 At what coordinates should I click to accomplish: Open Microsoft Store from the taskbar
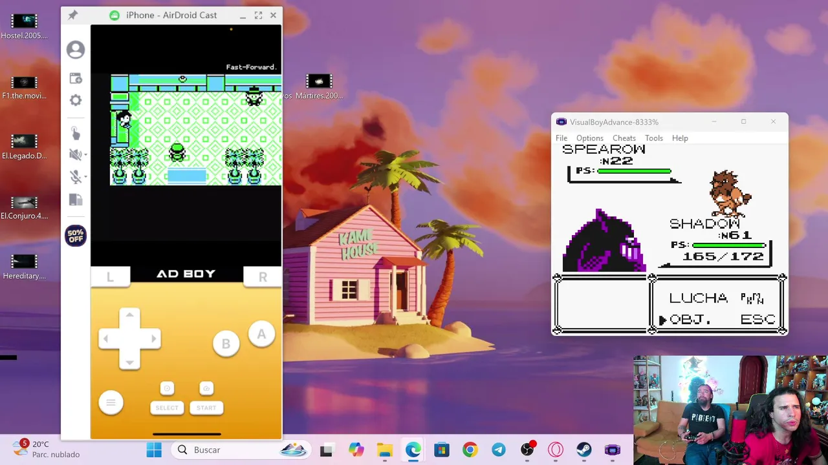point(441,450)
